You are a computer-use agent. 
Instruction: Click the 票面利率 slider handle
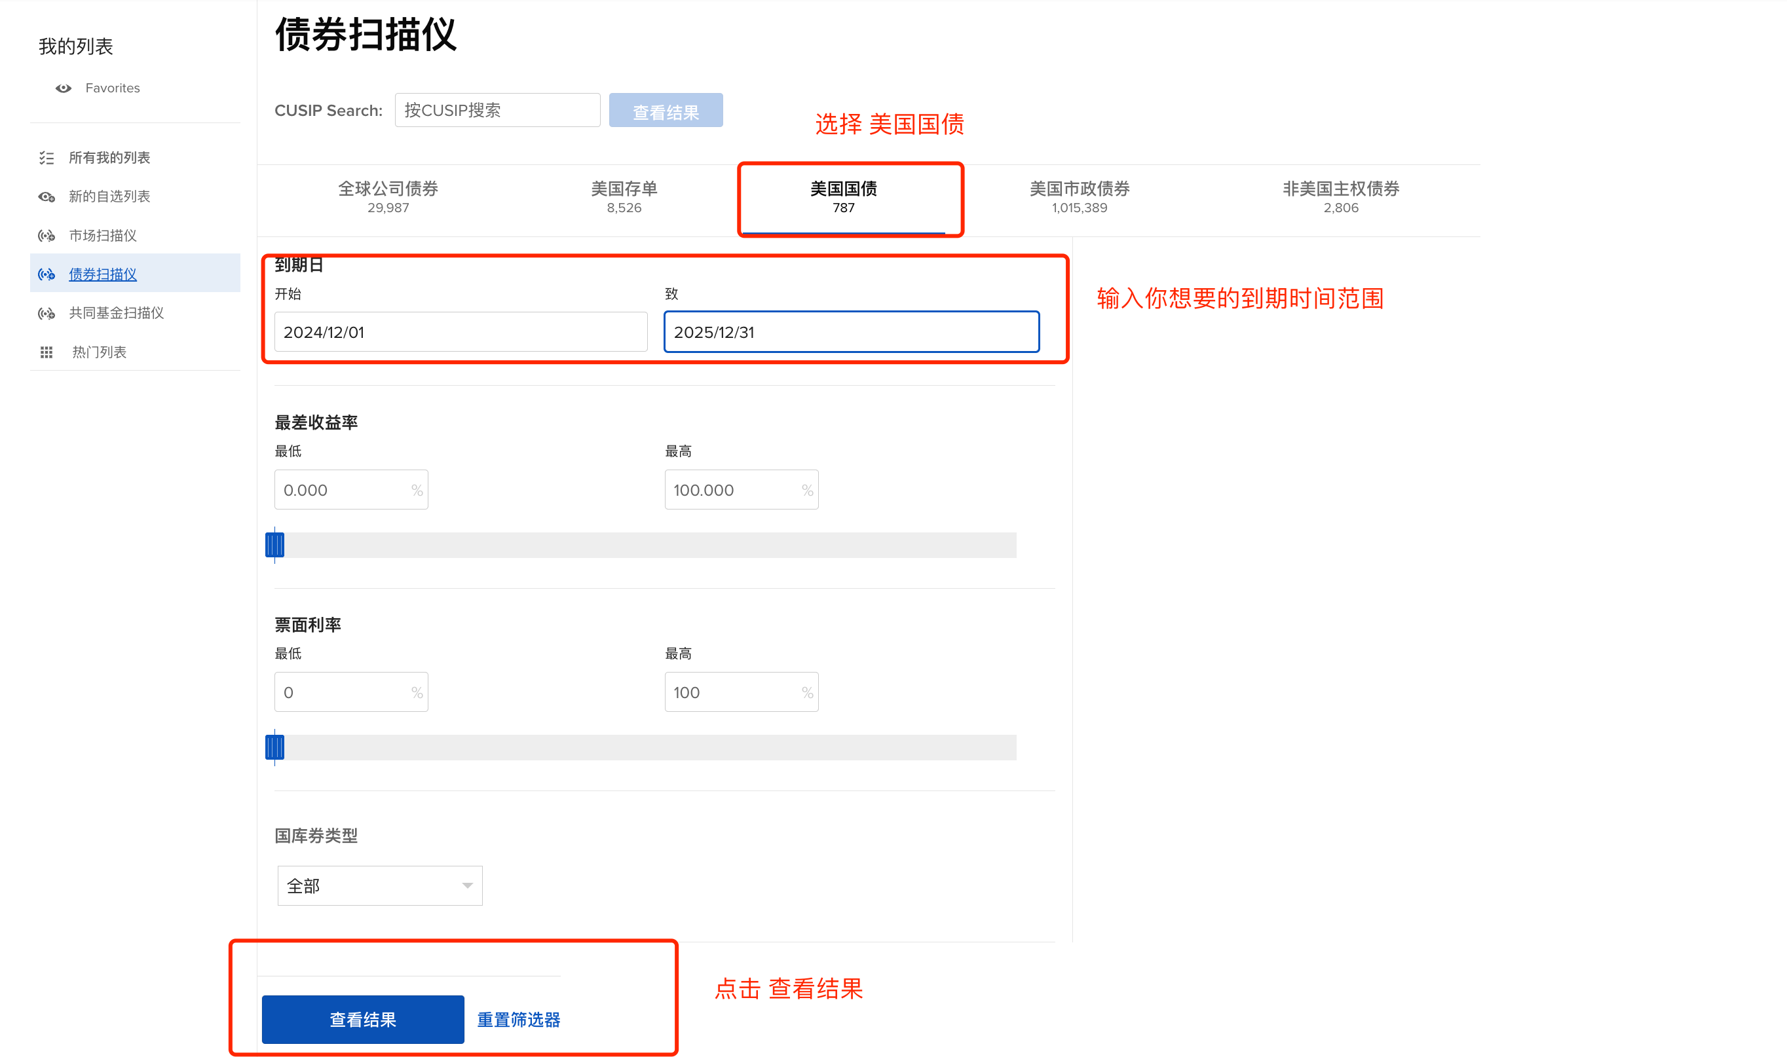(x=275, y=748)
